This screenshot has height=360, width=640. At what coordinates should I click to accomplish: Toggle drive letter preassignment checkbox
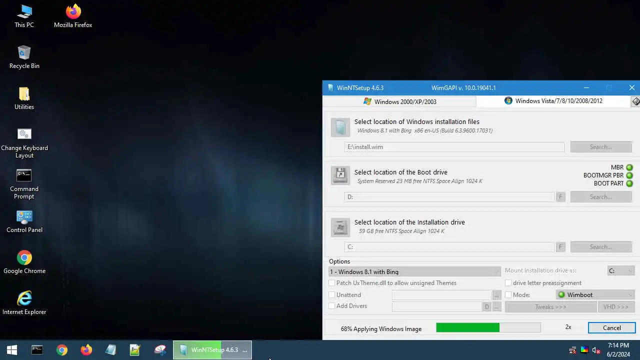[x=508, y=283]
